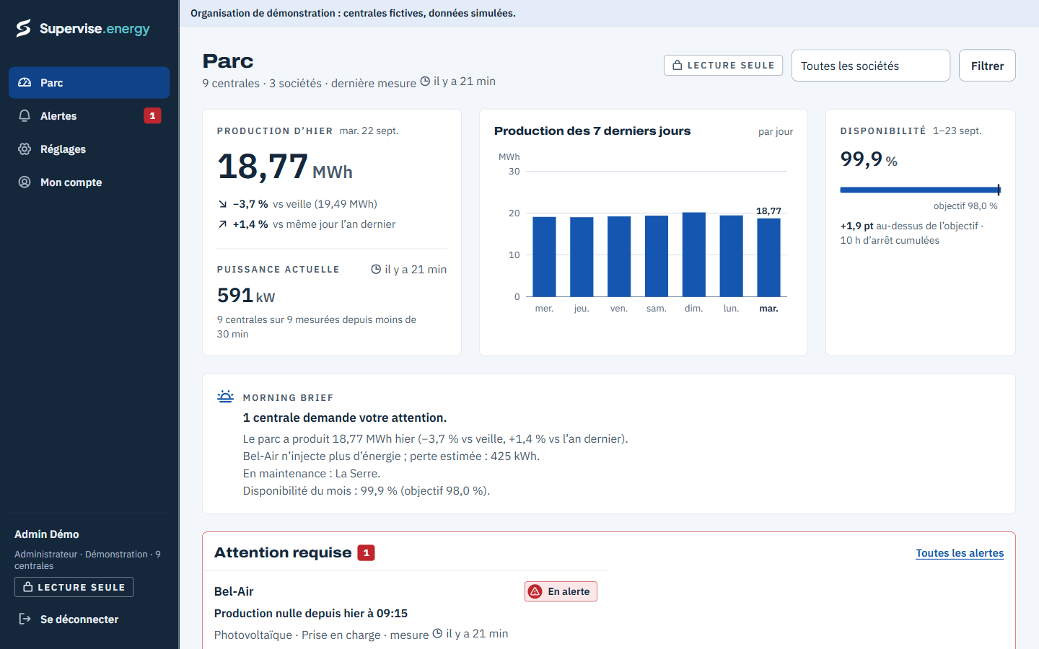Open the Parc menu item

pyautogui.click(x=89, y=83)
